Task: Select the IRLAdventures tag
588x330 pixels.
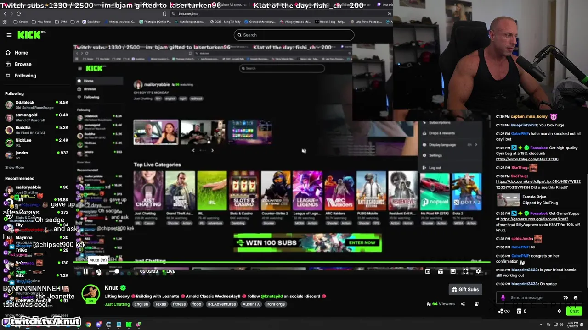Action: coord(222,304)
